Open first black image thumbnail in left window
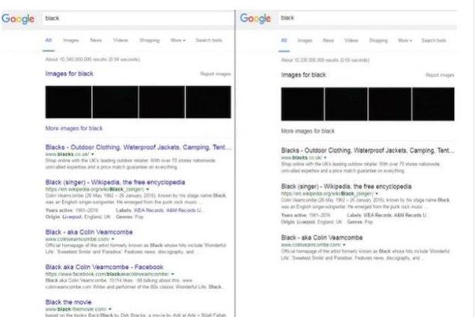 [68, 102]
